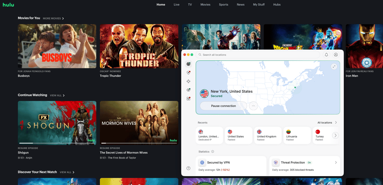Open the Busboys movie thumbnail

pos(57,46)
